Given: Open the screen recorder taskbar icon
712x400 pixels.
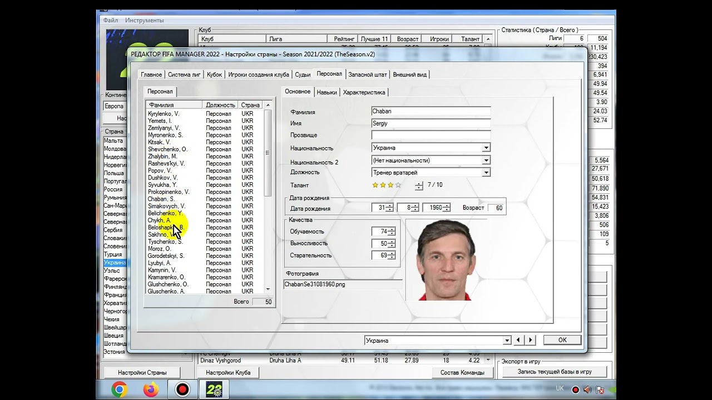Looking at the screenshot, I should (x=182, y=389).
